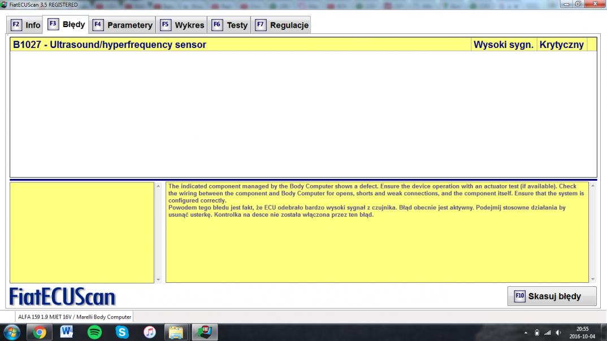Open Skype from the taskbar

point(122,332)
